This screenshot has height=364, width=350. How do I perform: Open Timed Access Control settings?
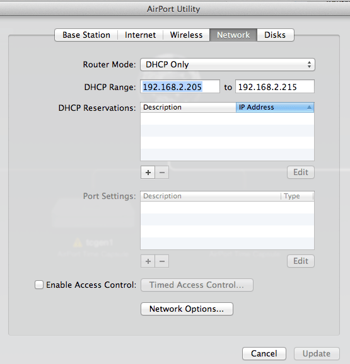click(x=197, y=285)
